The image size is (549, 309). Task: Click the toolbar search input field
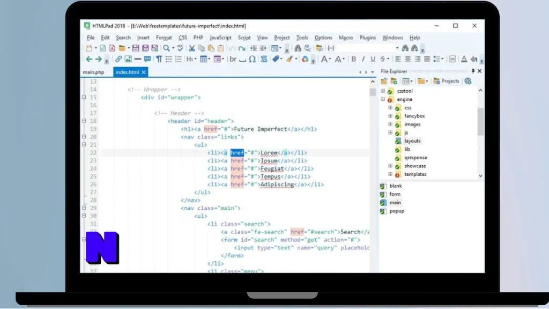[x=366, y=48]
